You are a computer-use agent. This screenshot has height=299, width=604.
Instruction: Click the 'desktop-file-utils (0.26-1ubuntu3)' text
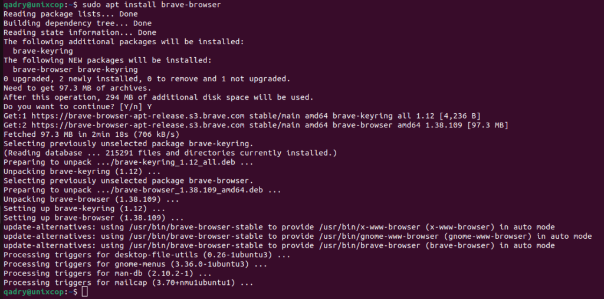coord(193,255)
